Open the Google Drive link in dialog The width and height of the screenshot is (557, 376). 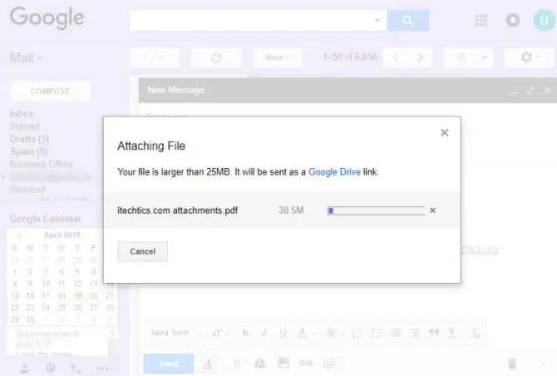(334, 172)
